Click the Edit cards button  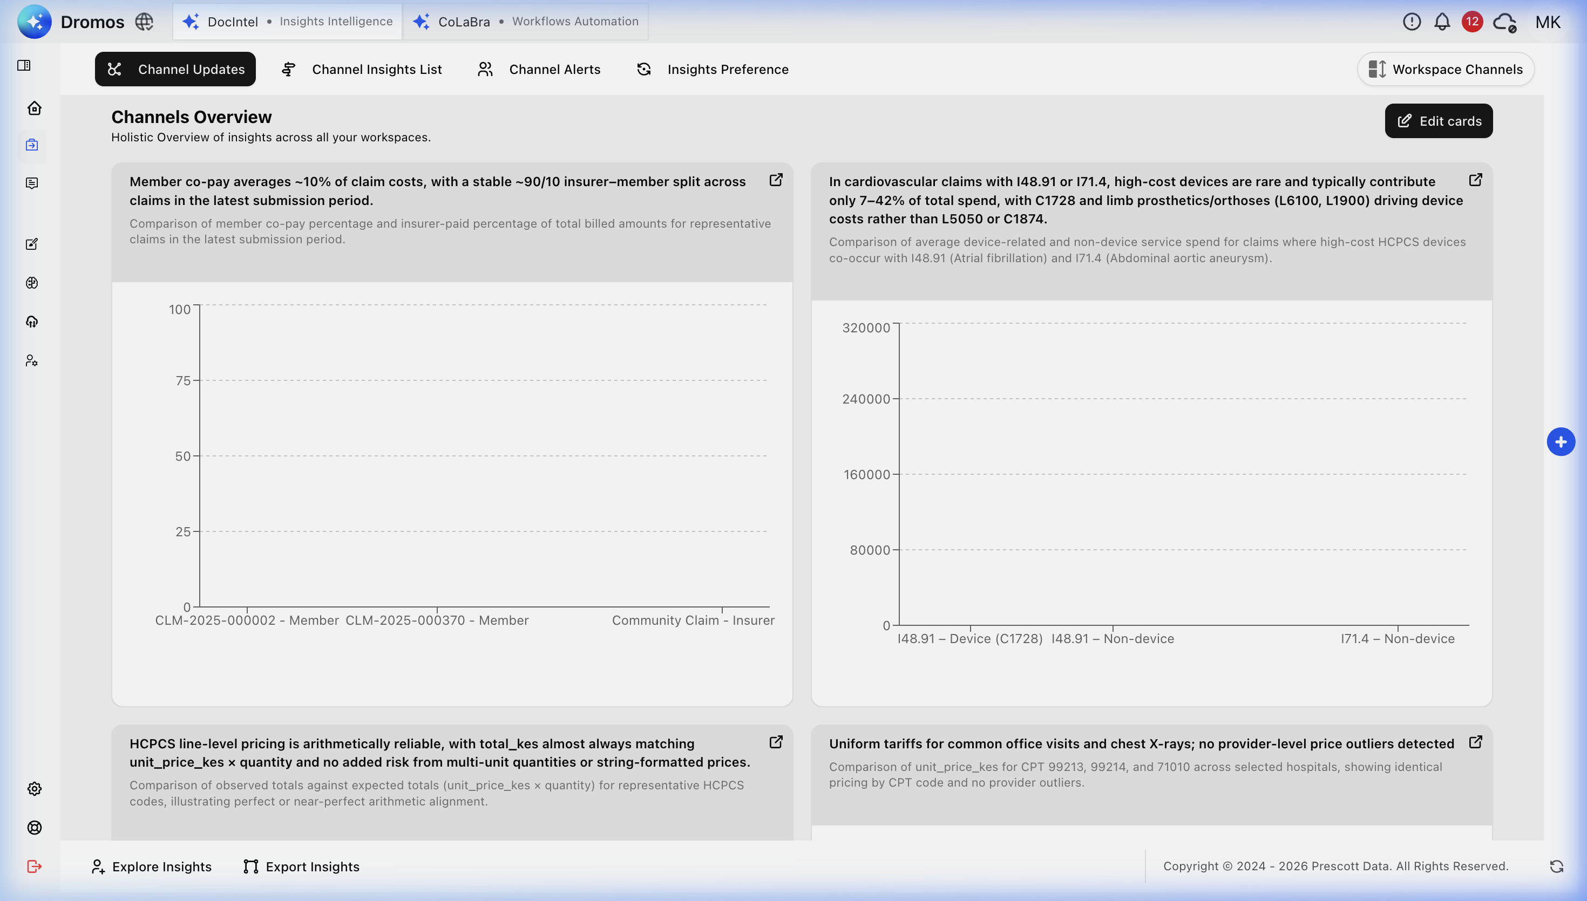click(1439, 121)
